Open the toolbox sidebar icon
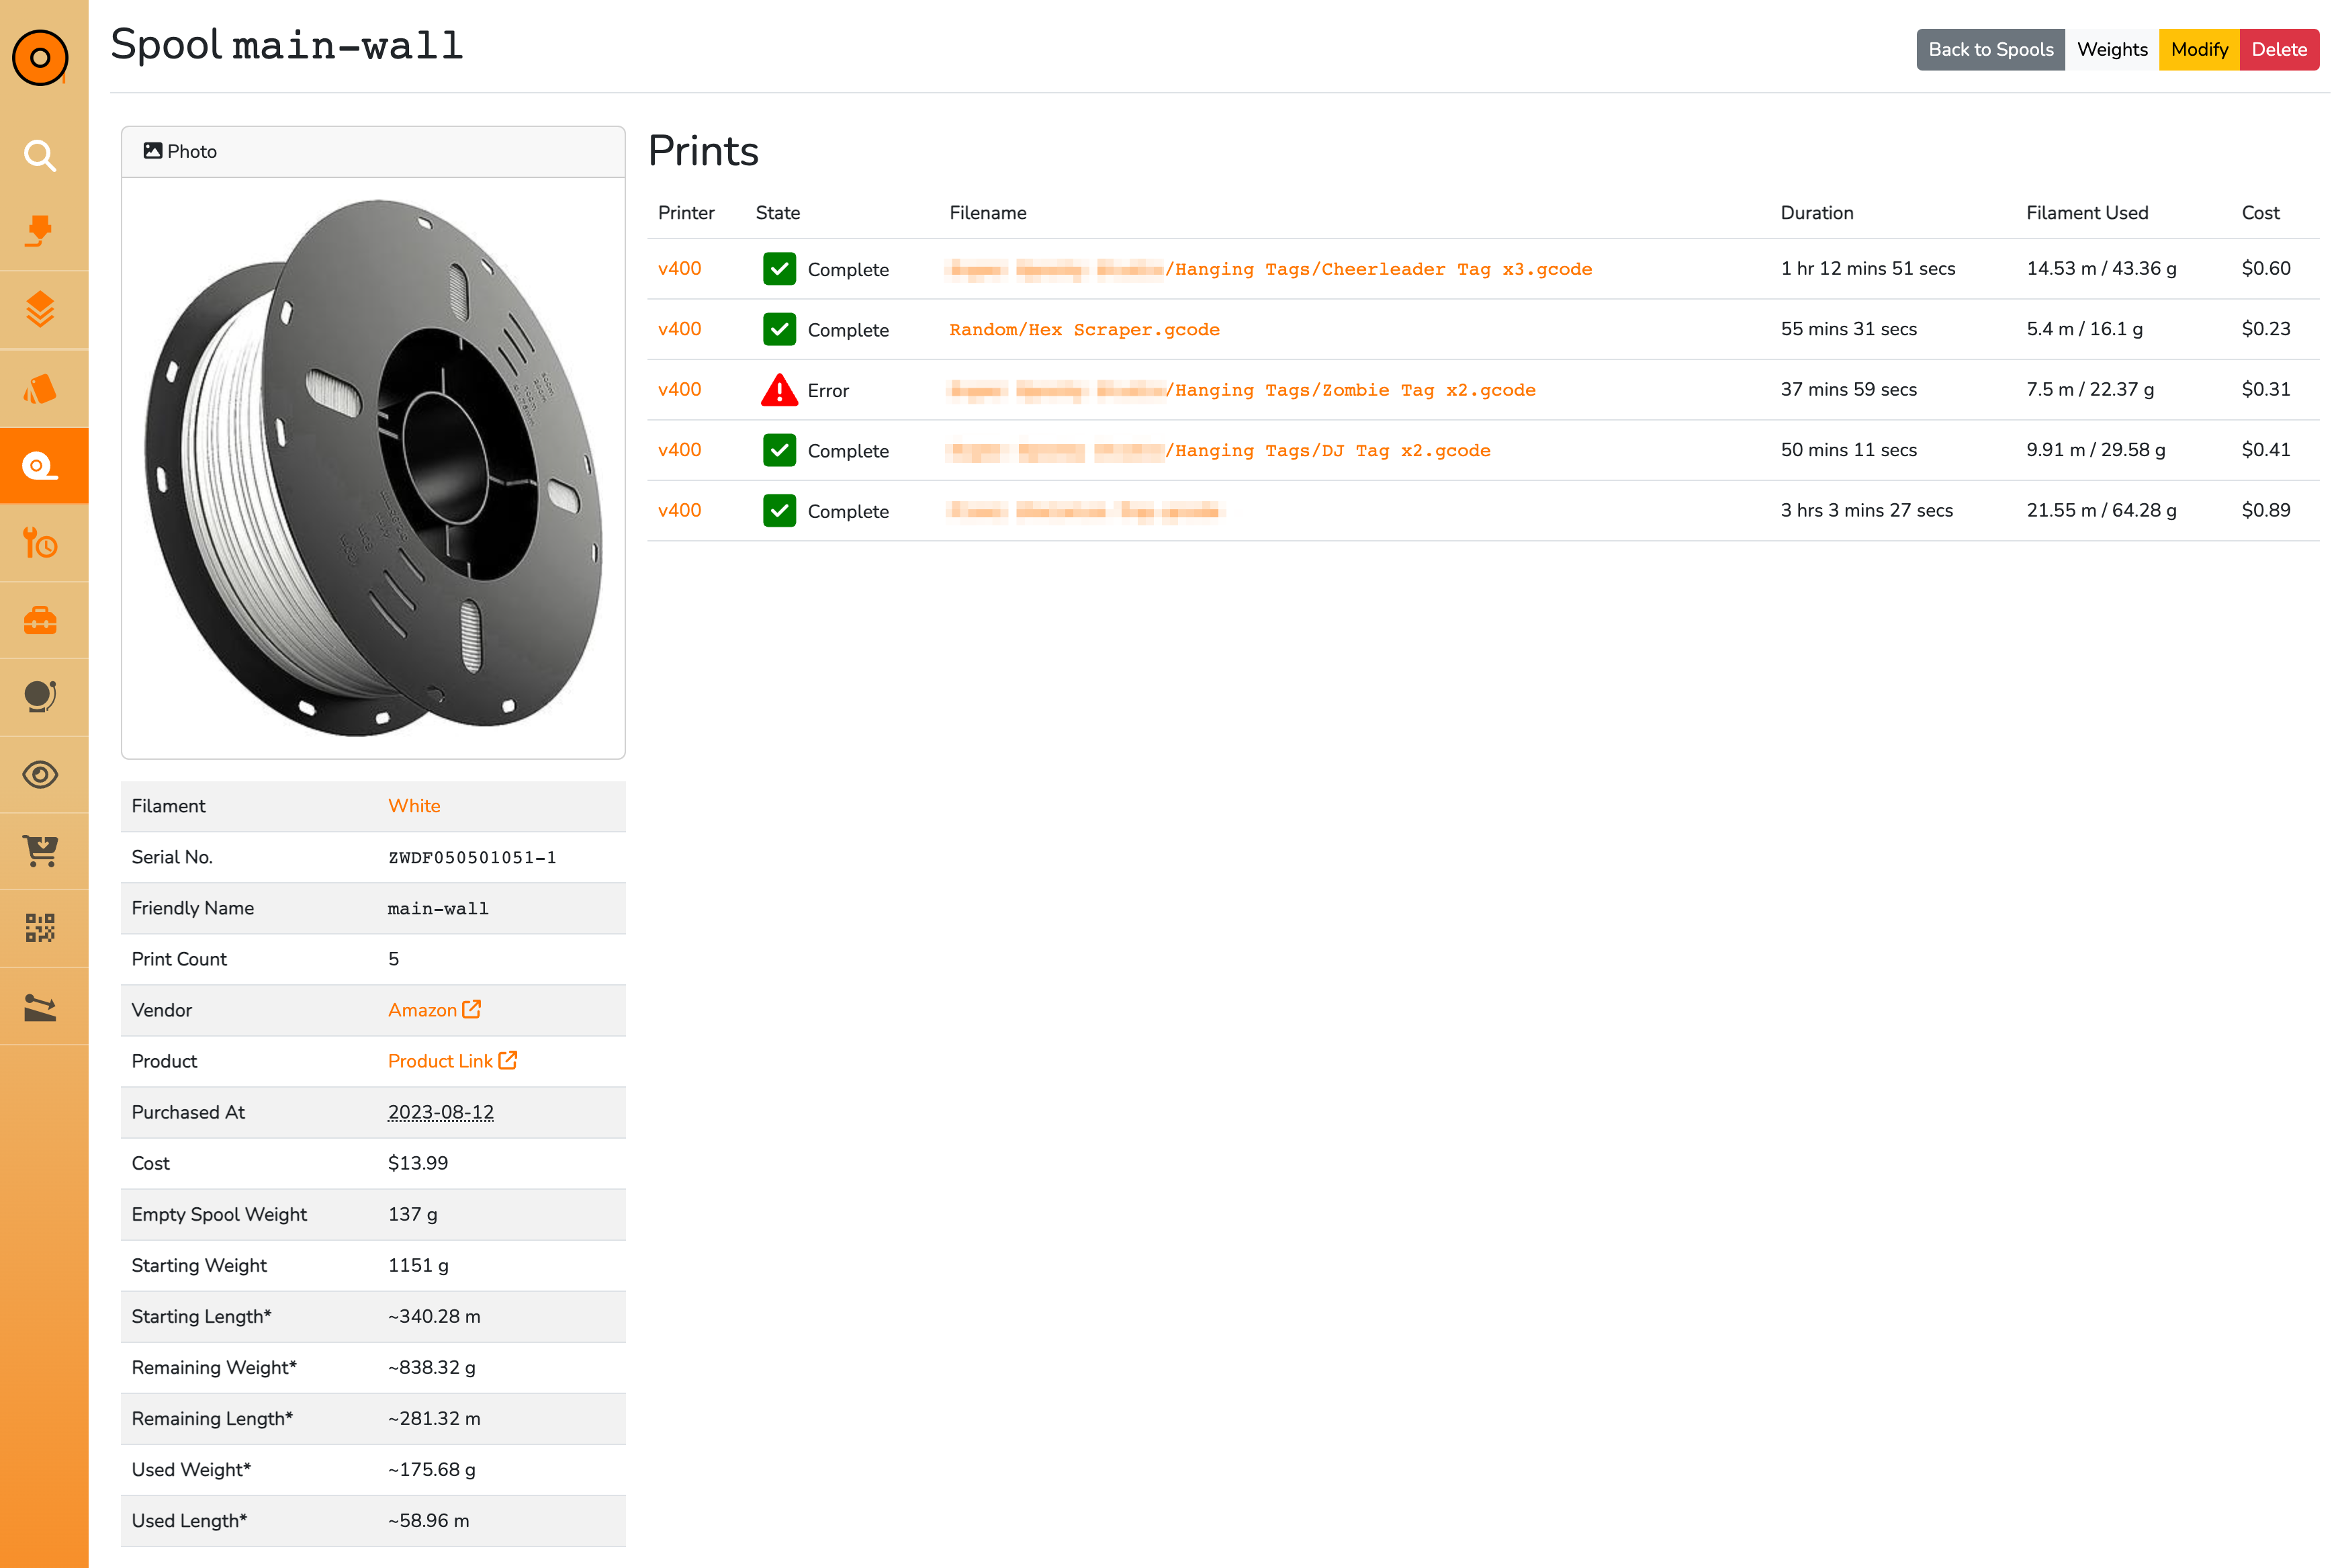 coord(41,620)
